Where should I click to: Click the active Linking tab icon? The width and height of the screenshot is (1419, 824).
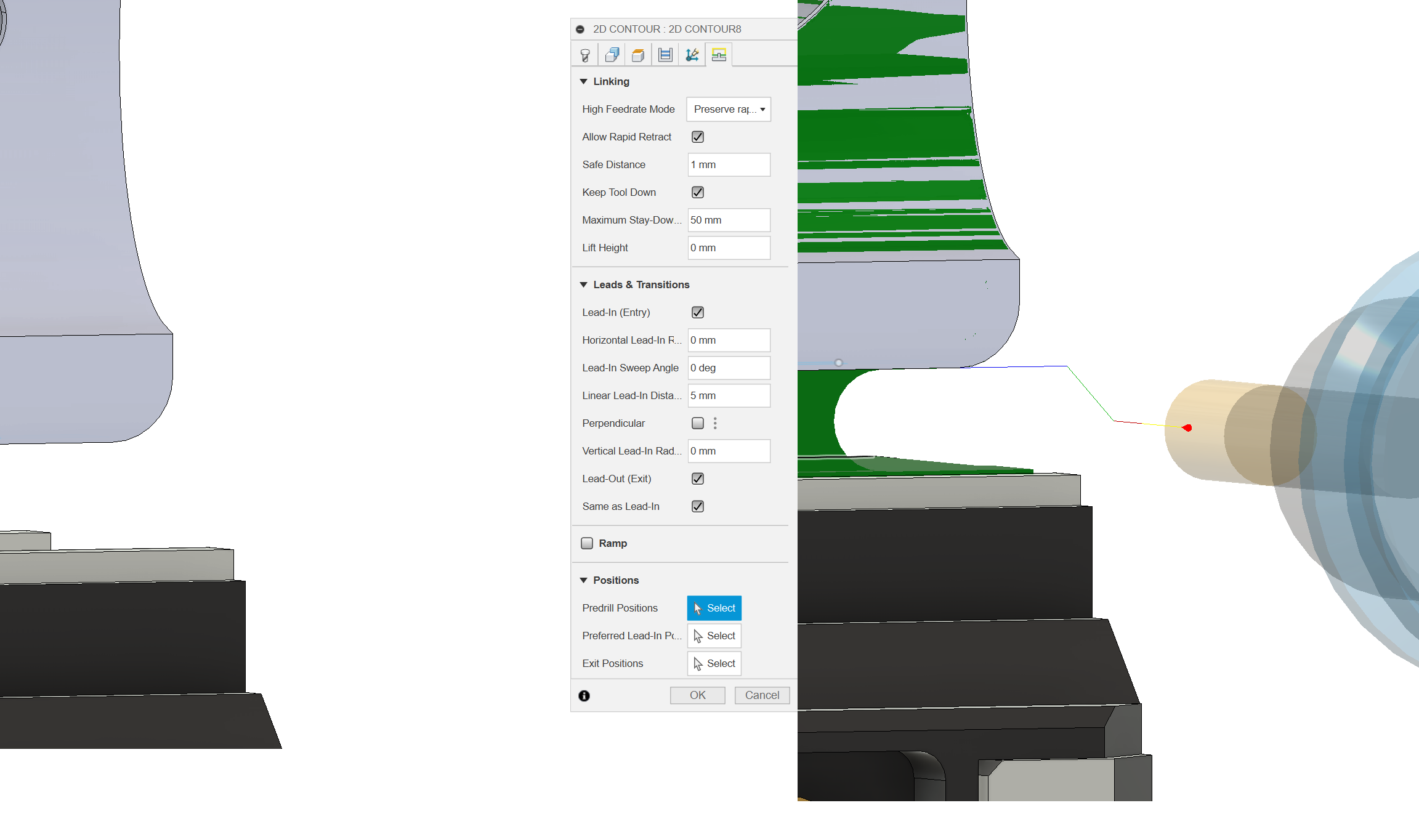tap(719, 54)
